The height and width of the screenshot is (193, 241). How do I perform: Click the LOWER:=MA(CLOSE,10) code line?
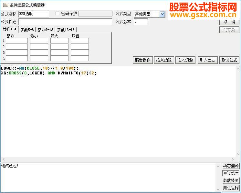40,68
